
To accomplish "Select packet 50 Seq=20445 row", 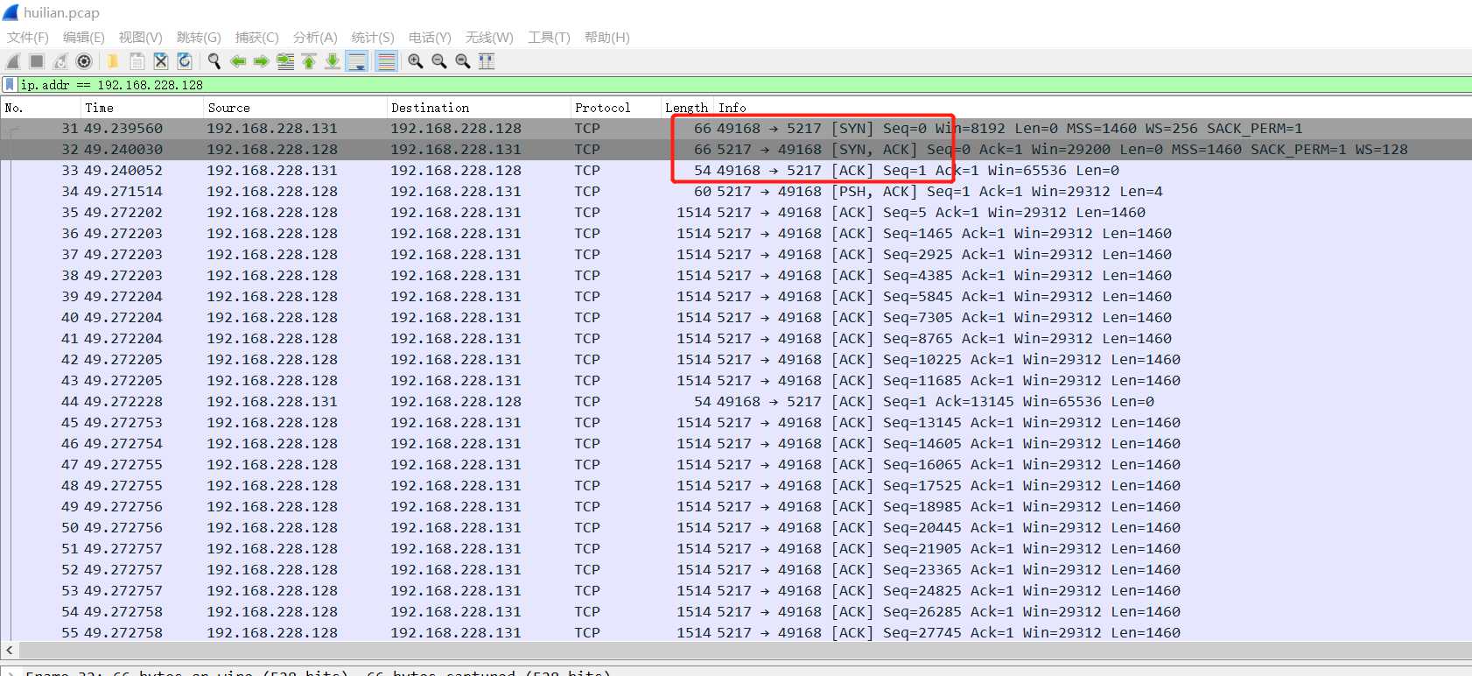I will point(736,528).
